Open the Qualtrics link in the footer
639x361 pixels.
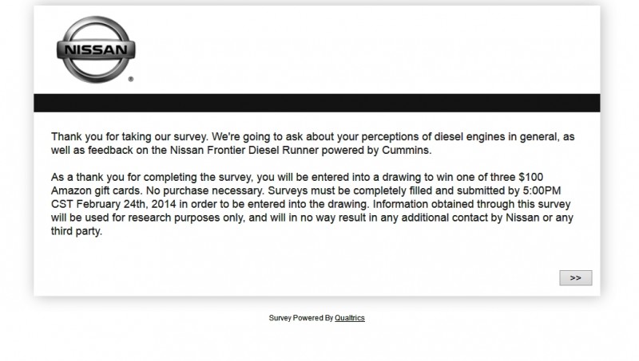350,318
